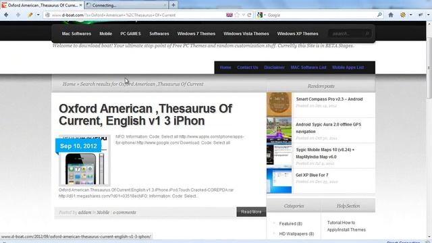Image resolution: width=432 pixels, height=243 pixels.
Task: Click the Sygic Mobile Maps thumbnail
Action: [279, 155]
